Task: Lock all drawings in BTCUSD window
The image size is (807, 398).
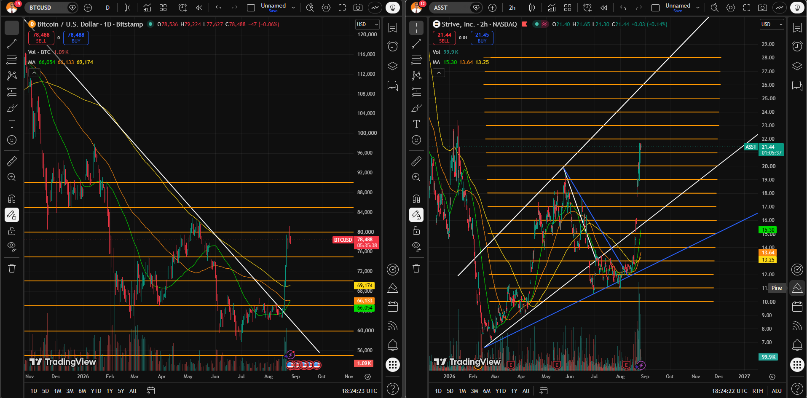Action: point(12,231)
